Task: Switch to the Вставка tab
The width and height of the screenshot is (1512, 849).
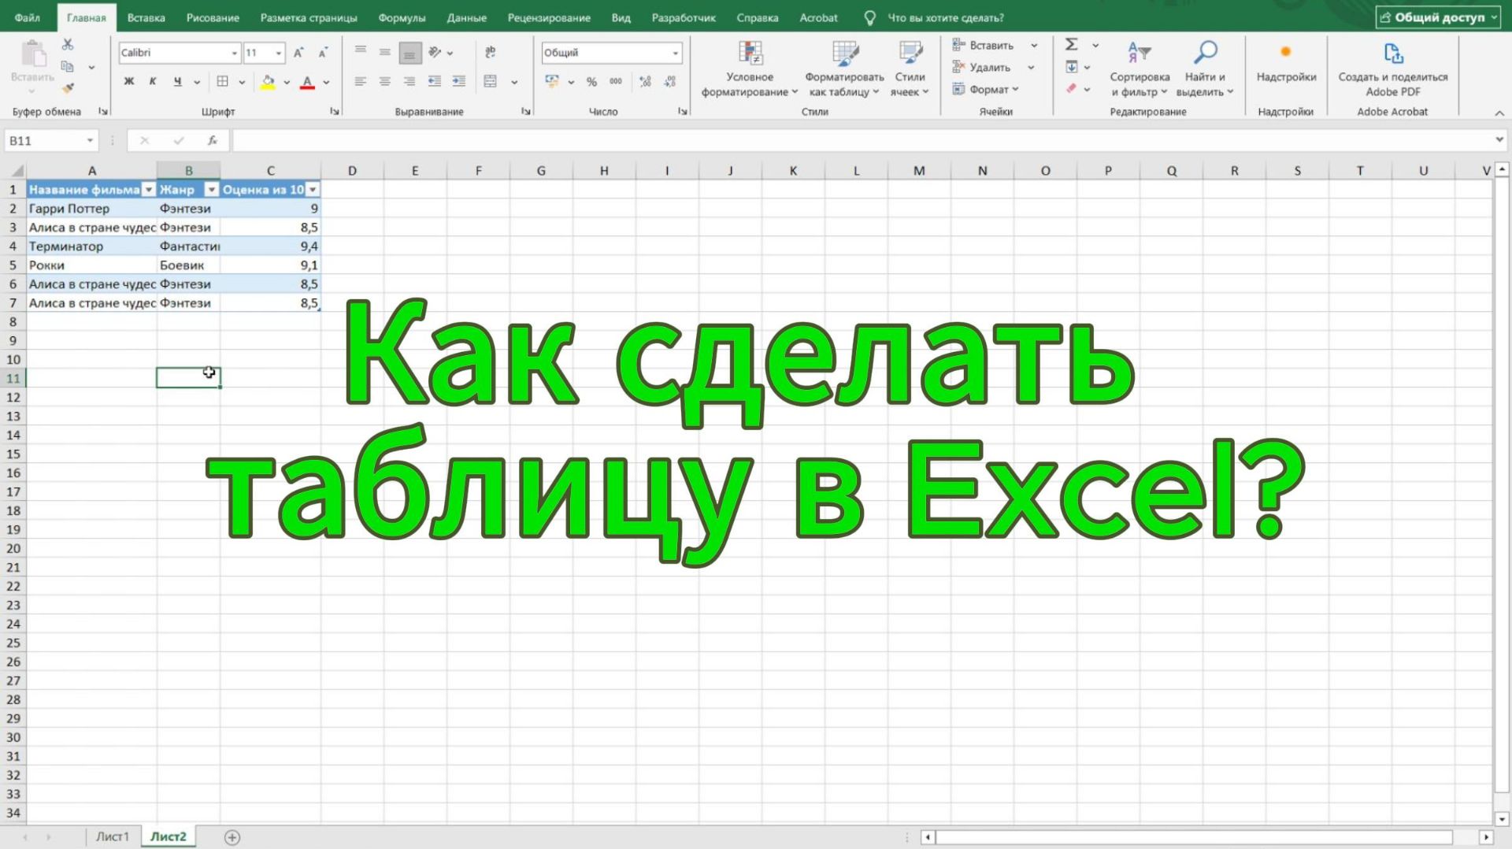Action: (146, 17)
